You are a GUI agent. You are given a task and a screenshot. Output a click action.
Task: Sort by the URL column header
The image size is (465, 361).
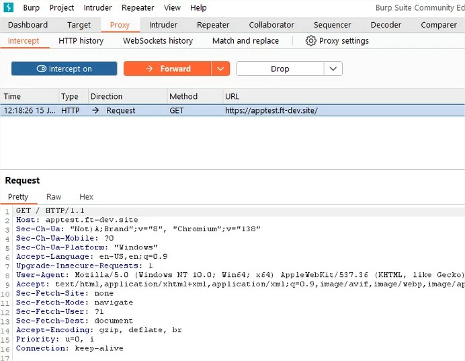(343, 96)
